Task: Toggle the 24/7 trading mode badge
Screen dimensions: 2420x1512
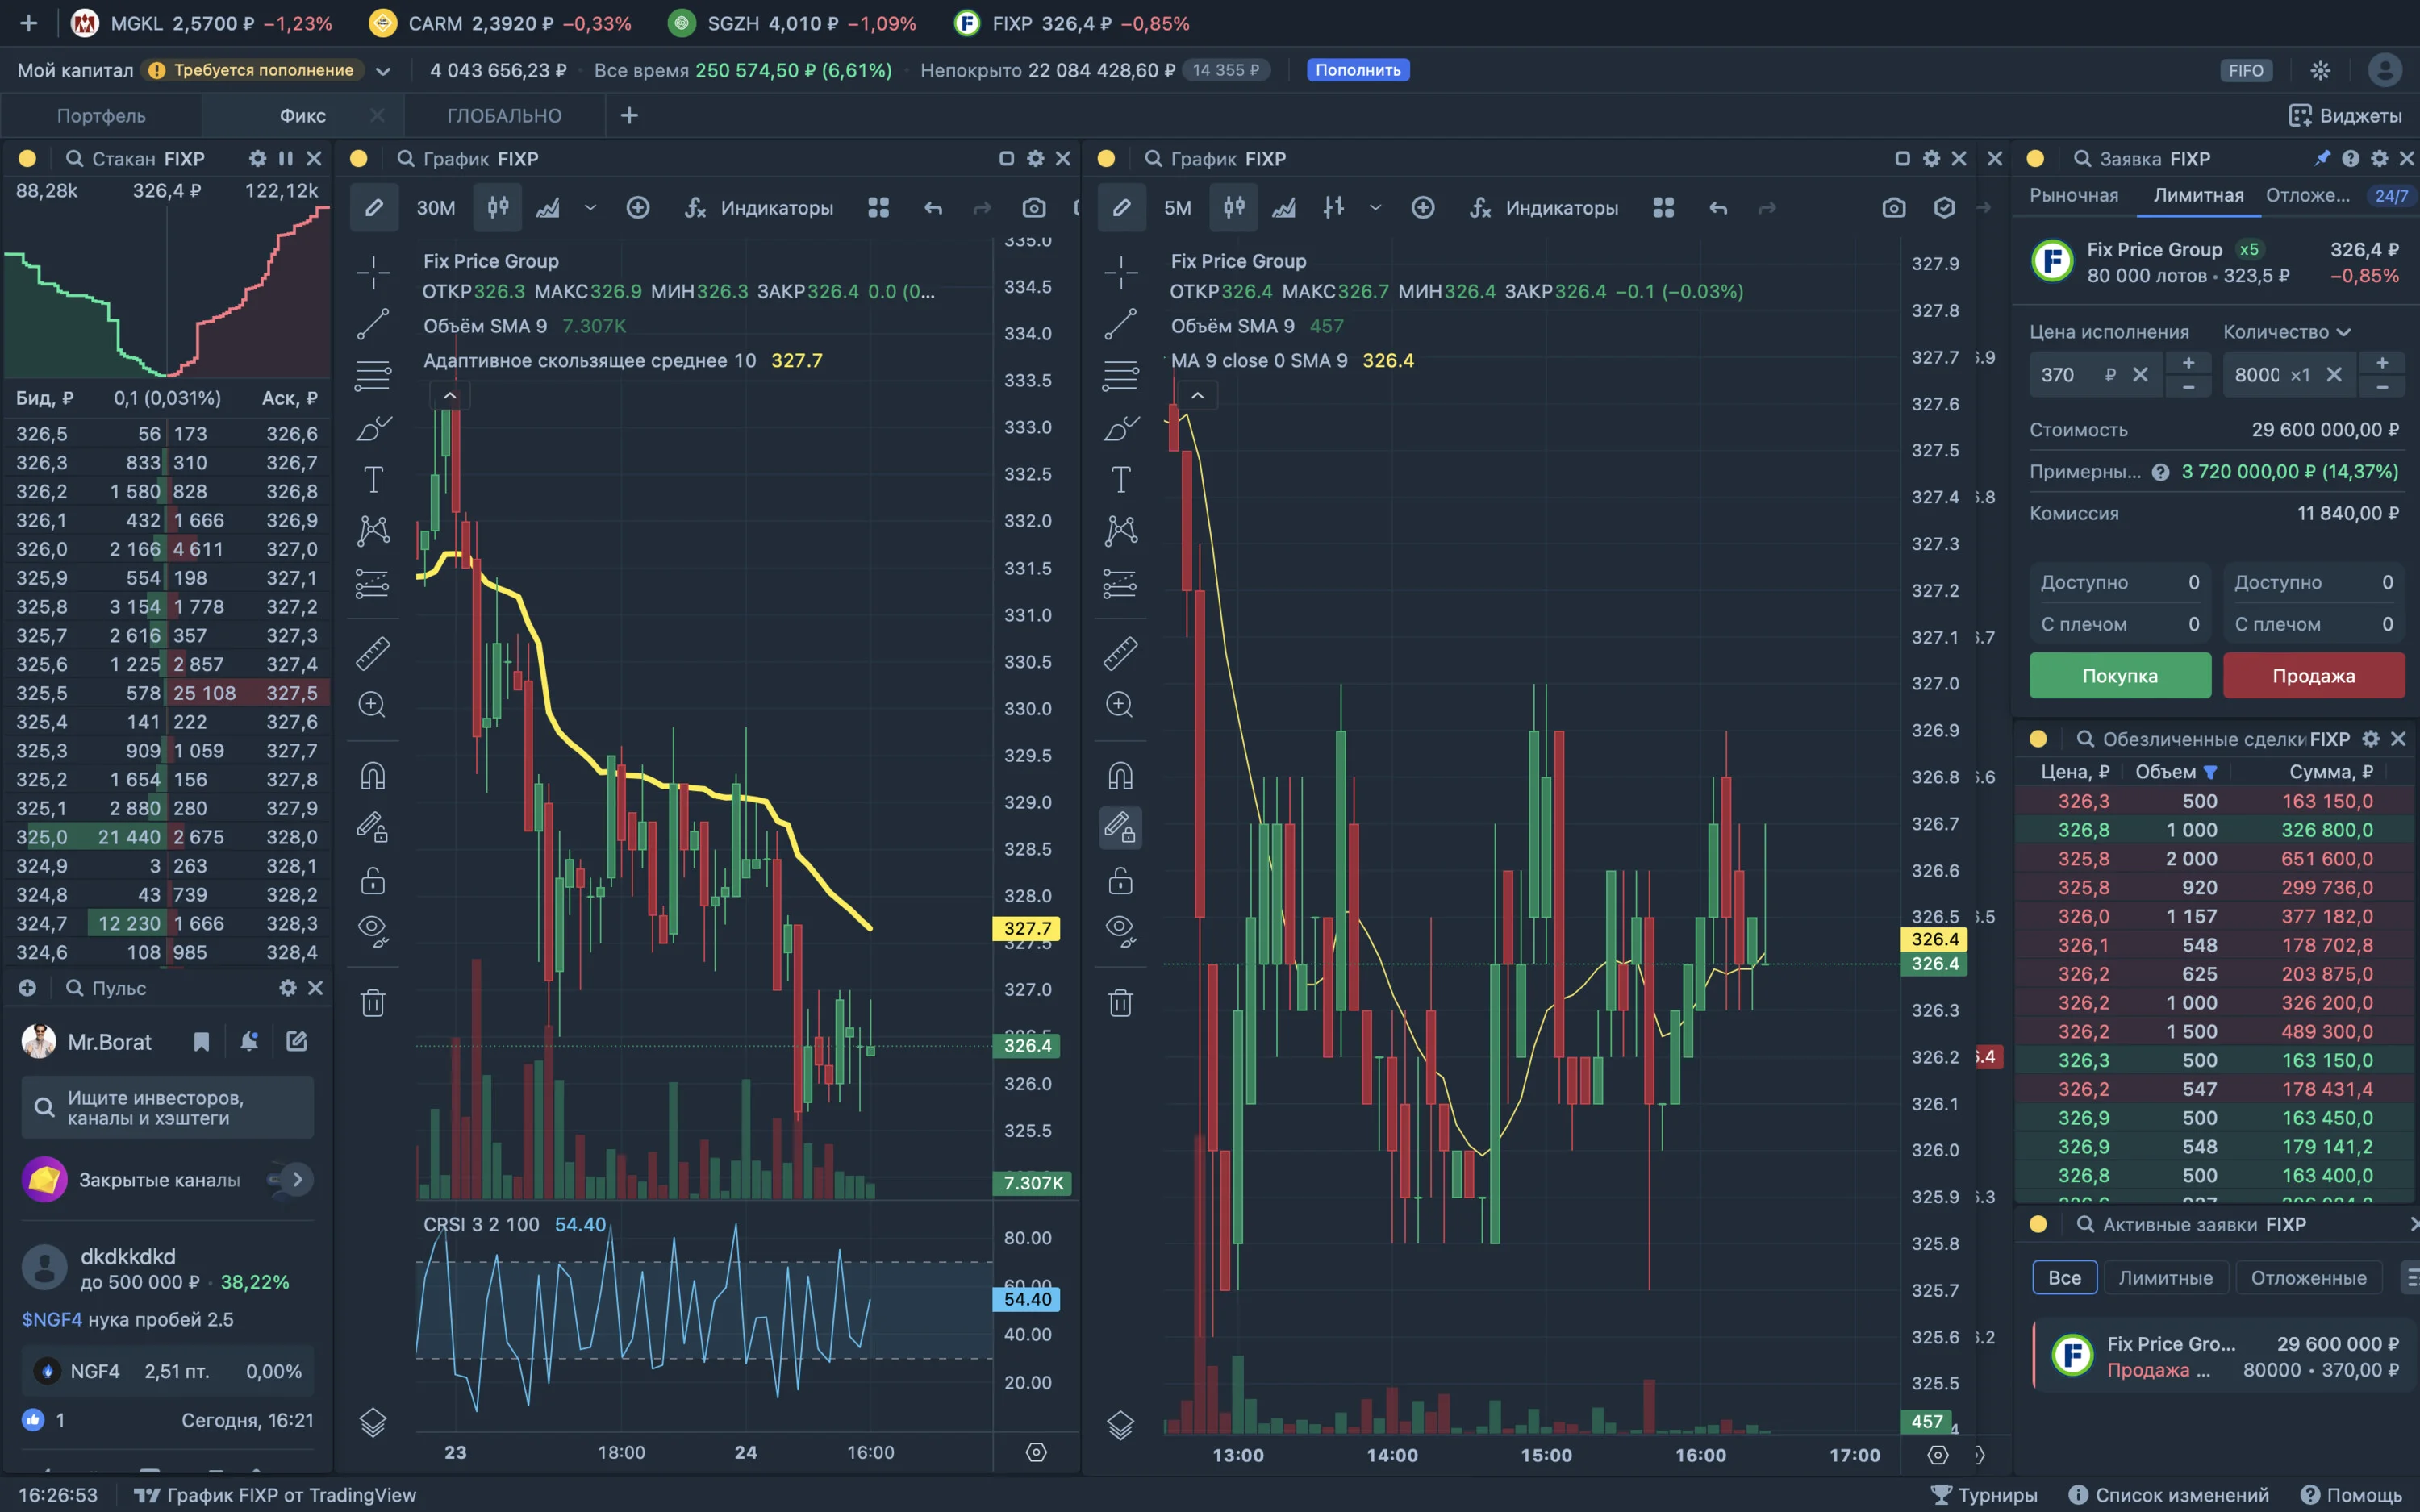Action: point(2391,196)
